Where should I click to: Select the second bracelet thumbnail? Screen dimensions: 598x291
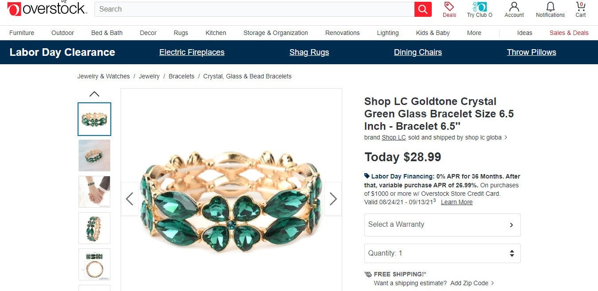point(94,155)
